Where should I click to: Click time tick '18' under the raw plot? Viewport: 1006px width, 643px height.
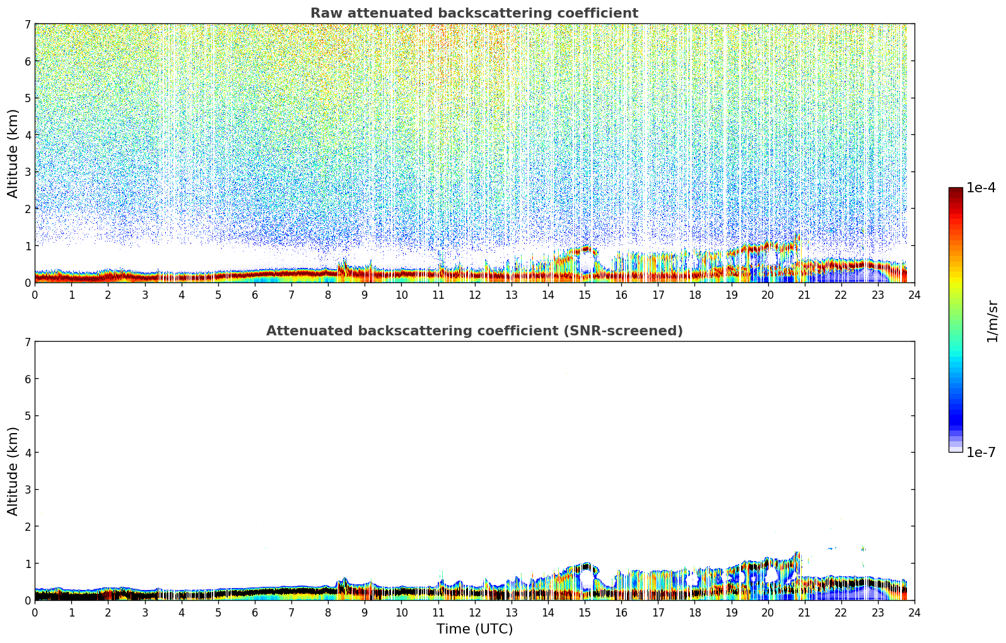point(694,294)
